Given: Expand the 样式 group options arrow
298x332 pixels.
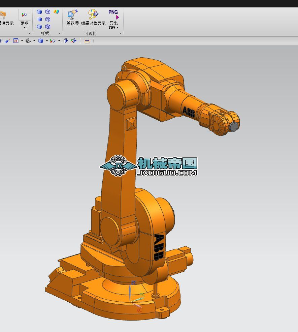Looking at the screenshot, I should [x=59, y=33].
